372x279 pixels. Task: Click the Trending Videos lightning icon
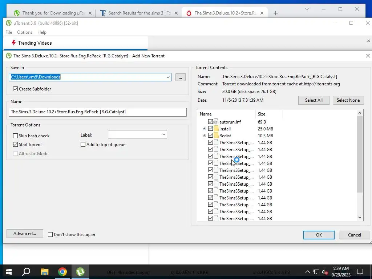click(x=13, y=43)
